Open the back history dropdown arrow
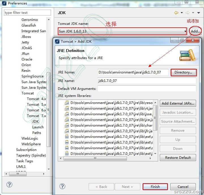This screenshot has width=204, height=195. coord(182,13)
